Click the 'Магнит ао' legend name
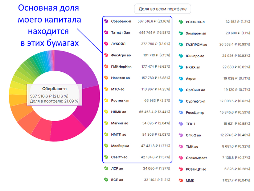This screenshot has width=254, height=191. point(119,123)
